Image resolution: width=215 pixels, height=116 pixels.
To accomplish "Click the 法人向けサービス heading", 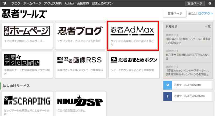I will (x=16, y=86).
